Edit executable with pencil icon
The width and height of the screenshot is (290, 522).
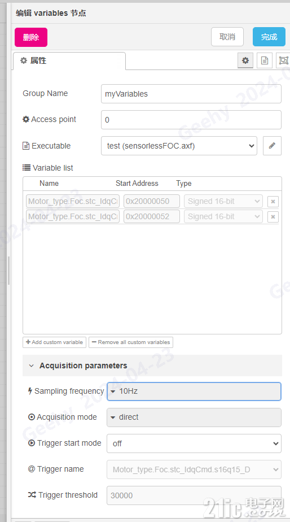[x=272, y=146]
